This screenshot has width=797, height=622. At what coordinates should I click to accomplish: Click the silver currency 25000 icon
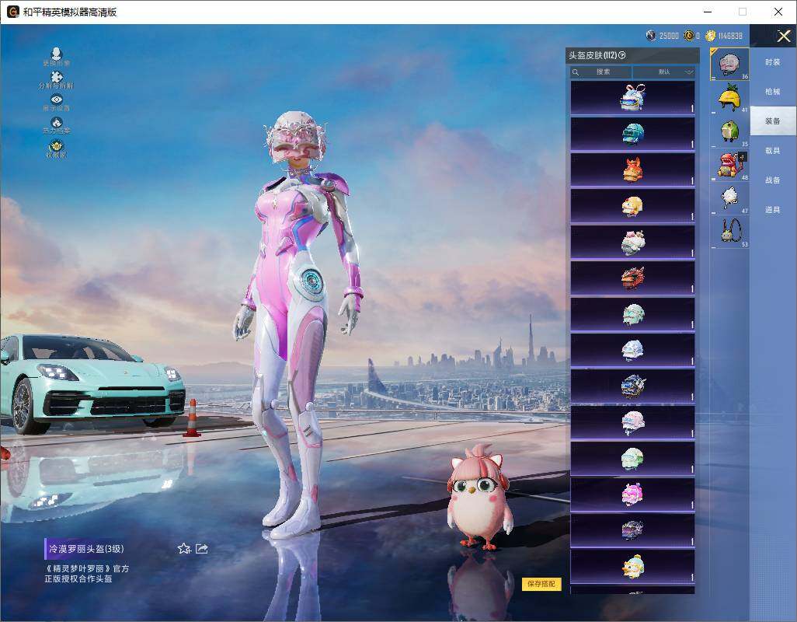point(651,36)
